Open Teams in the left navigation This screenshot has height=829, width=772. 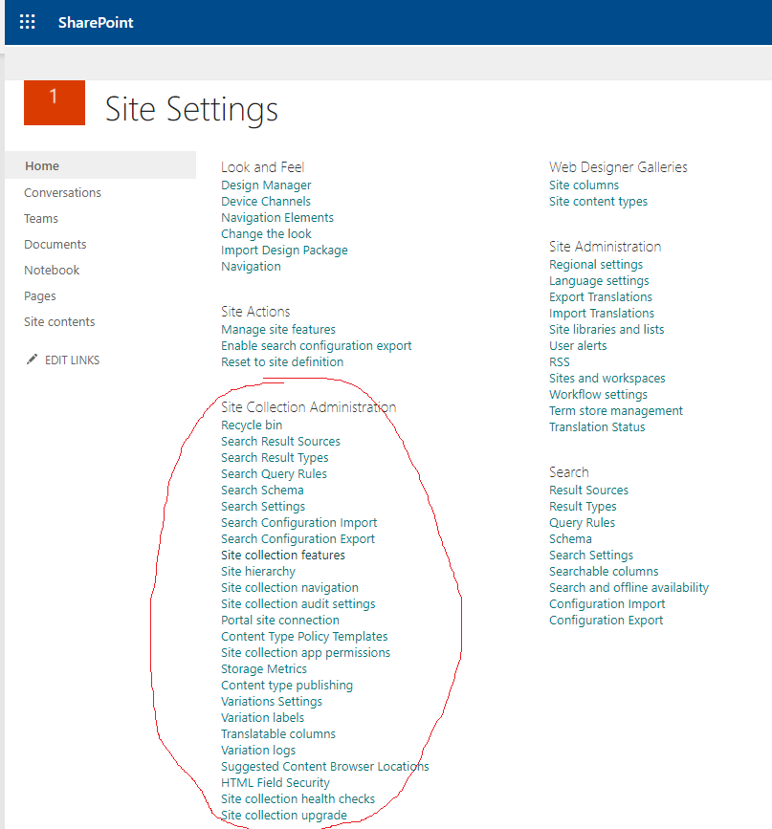[41, 218]
